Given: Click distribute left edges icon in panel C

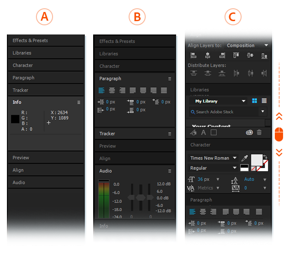Looking at the screenshot, I should click(x=236, y=73).
